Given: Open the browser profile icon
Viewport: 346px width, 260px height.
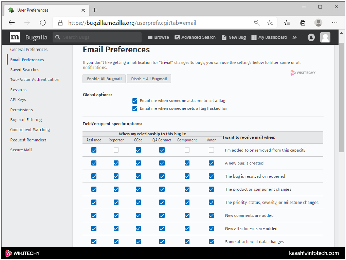Looking at the screenshot, I should tap(318, 23).
